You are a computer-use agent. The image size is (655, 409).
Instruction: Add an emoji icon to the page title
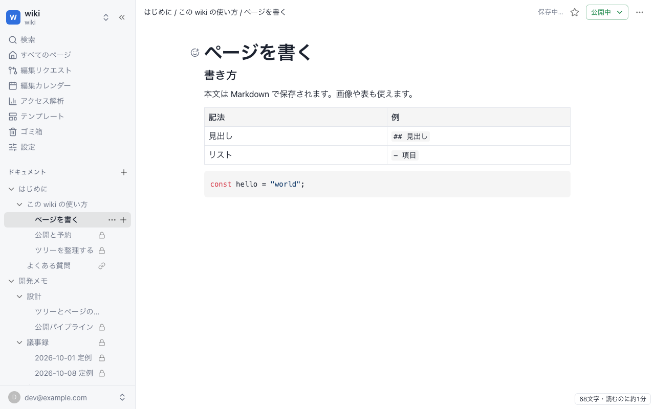195,52
